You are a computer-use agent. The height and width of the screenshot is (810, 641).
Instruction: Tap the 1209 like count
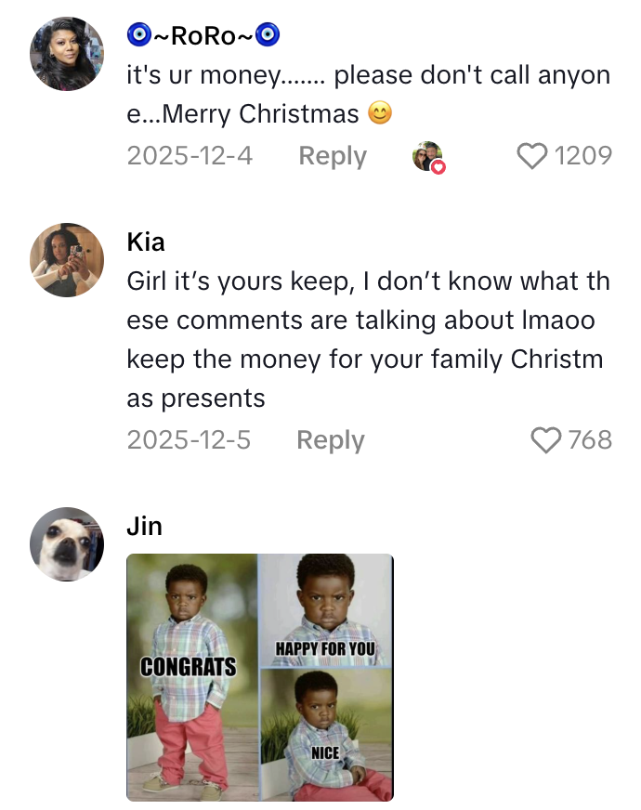[x=582, y=156]
